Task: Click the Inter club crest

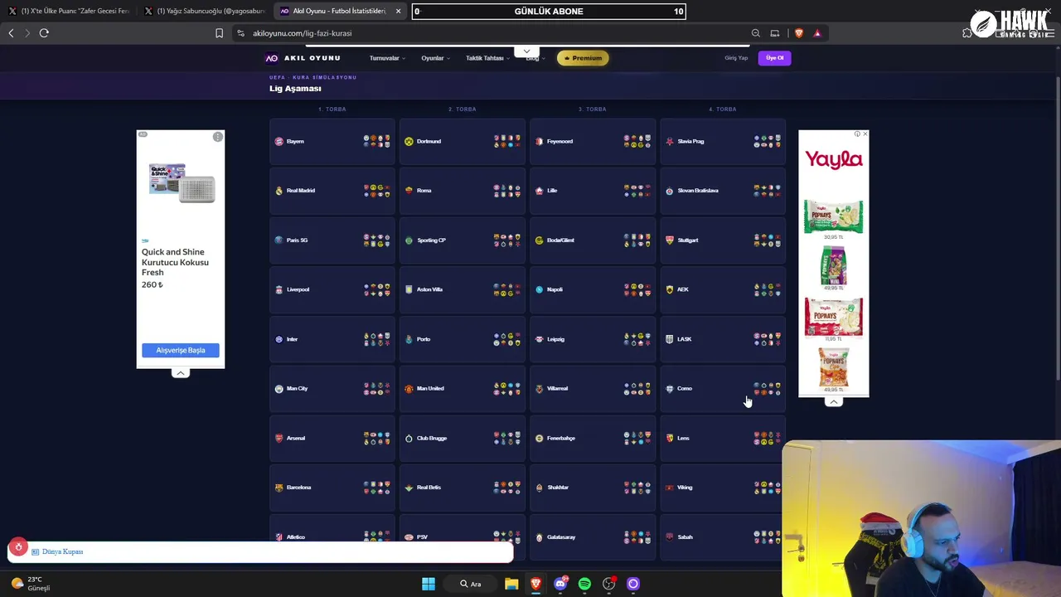Action: tap(279, 339)
